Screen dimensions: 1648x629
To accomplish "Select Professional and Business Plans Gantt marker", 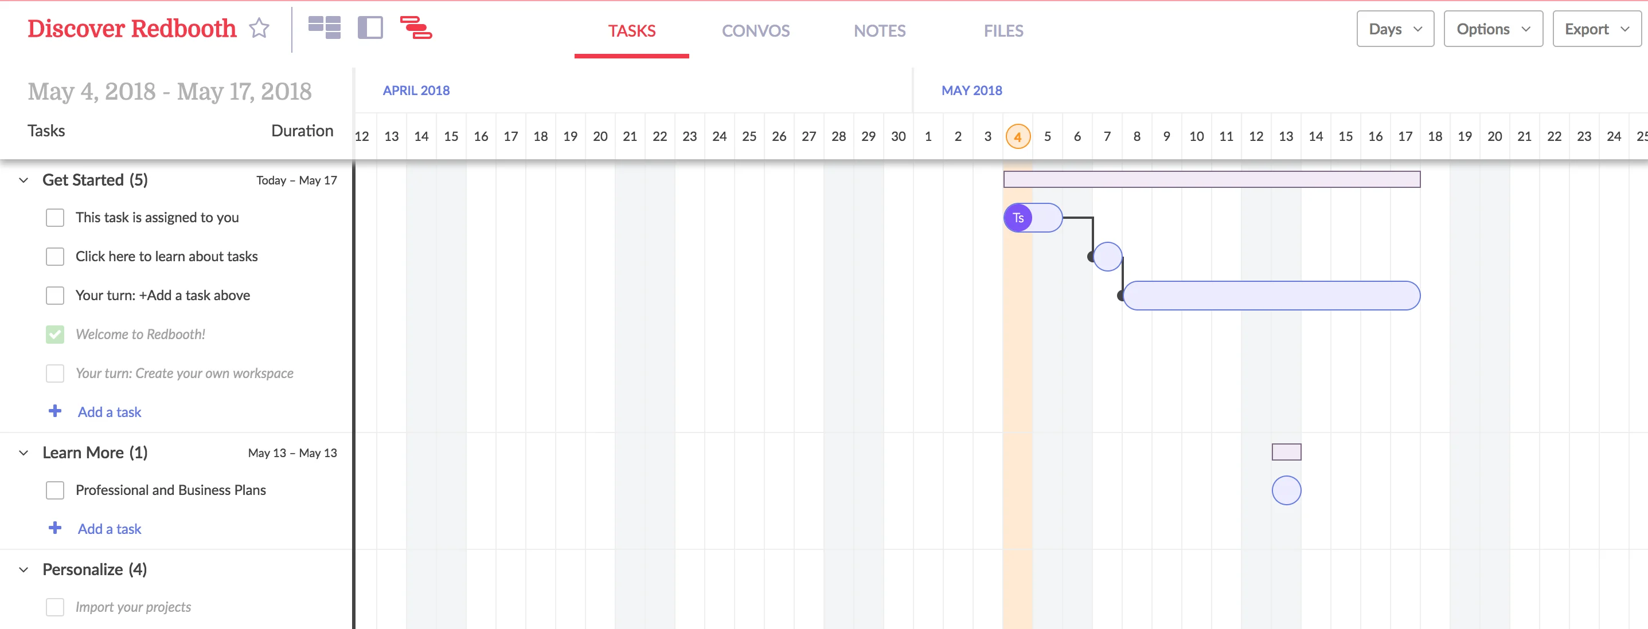I will (x=1286, y=490).
